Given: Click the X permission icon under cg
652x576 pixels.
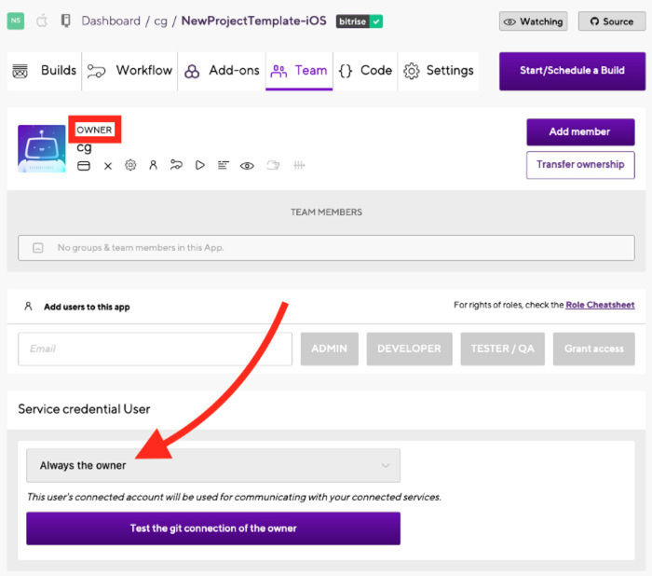Looking at the screenshot, I should [x=108, y=166].
